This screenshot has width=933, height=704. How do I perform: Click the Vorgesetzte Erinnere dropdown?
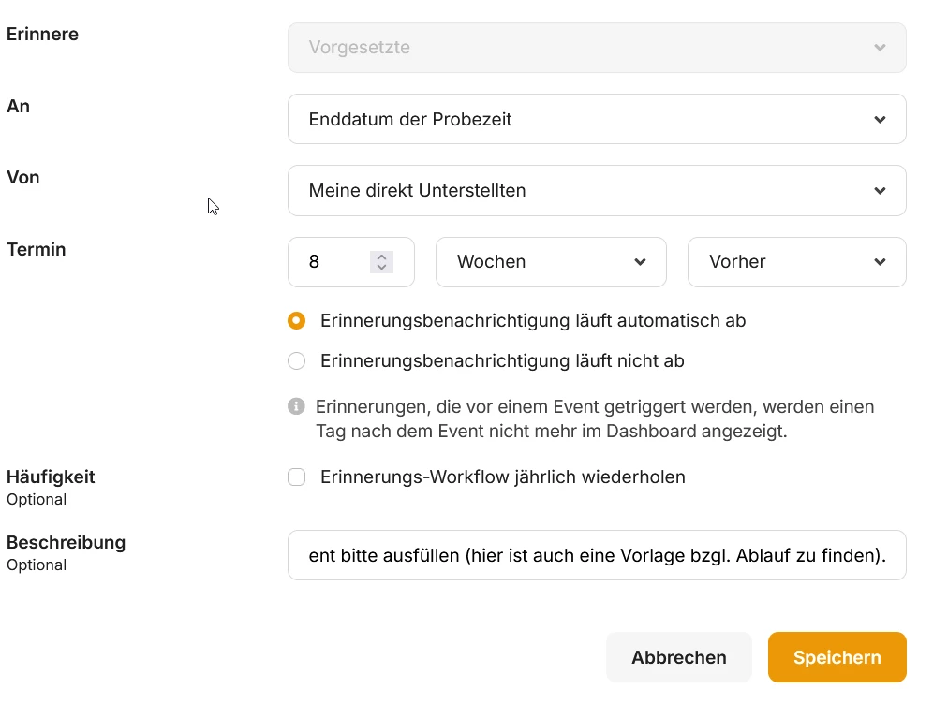coord(581,48)
